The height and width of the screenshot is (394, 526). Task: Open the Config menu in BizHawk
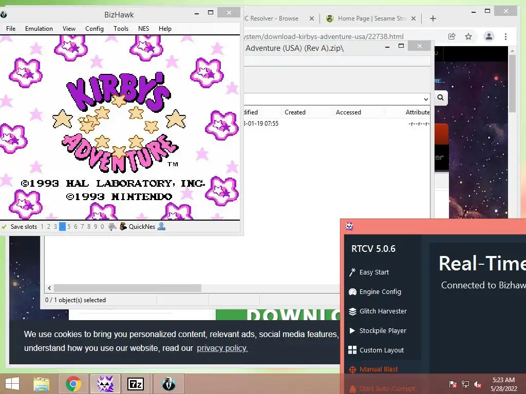(x=95, y=29)
